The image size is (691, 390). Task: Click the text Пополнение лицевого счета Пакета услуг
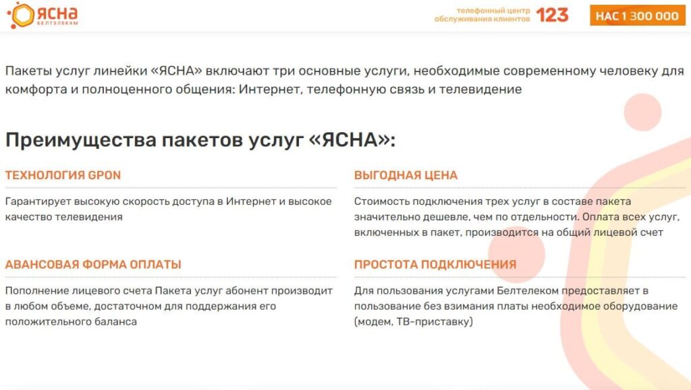(169, 306)
